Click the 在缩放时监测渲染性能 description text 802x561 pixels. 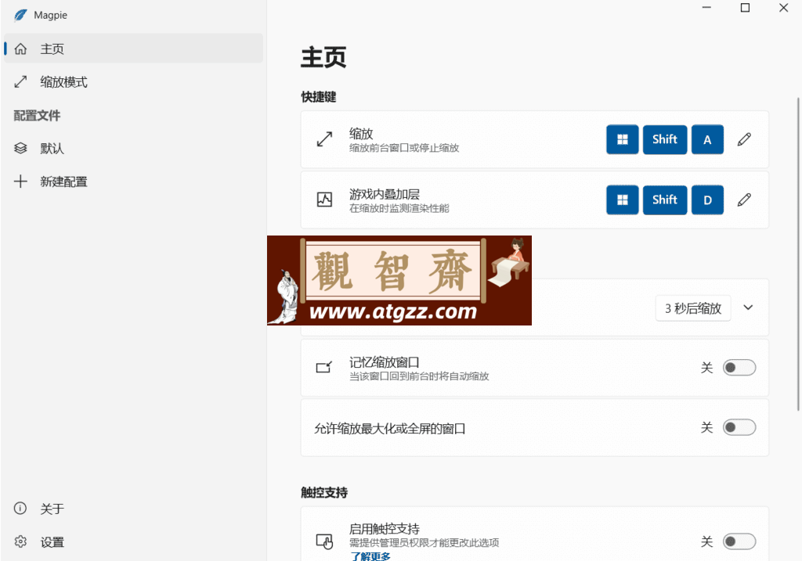[399, 208]
